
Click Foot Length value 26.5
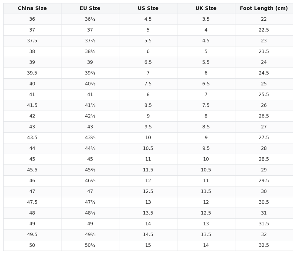[x=264, y=116]
